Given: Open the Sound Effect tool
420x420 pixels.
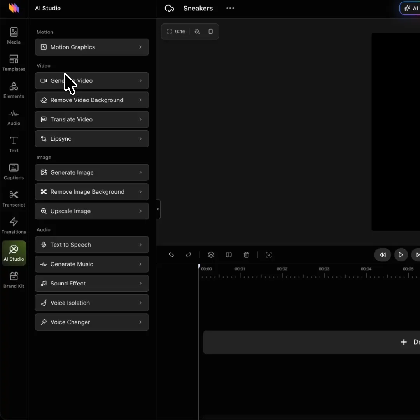Looking at the screenshot, I should (92, 283).
